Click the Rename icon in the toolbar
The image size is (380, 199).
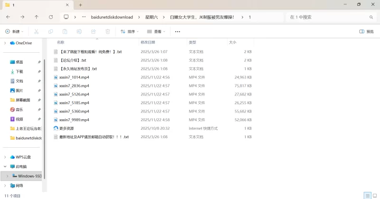point(79,32)
